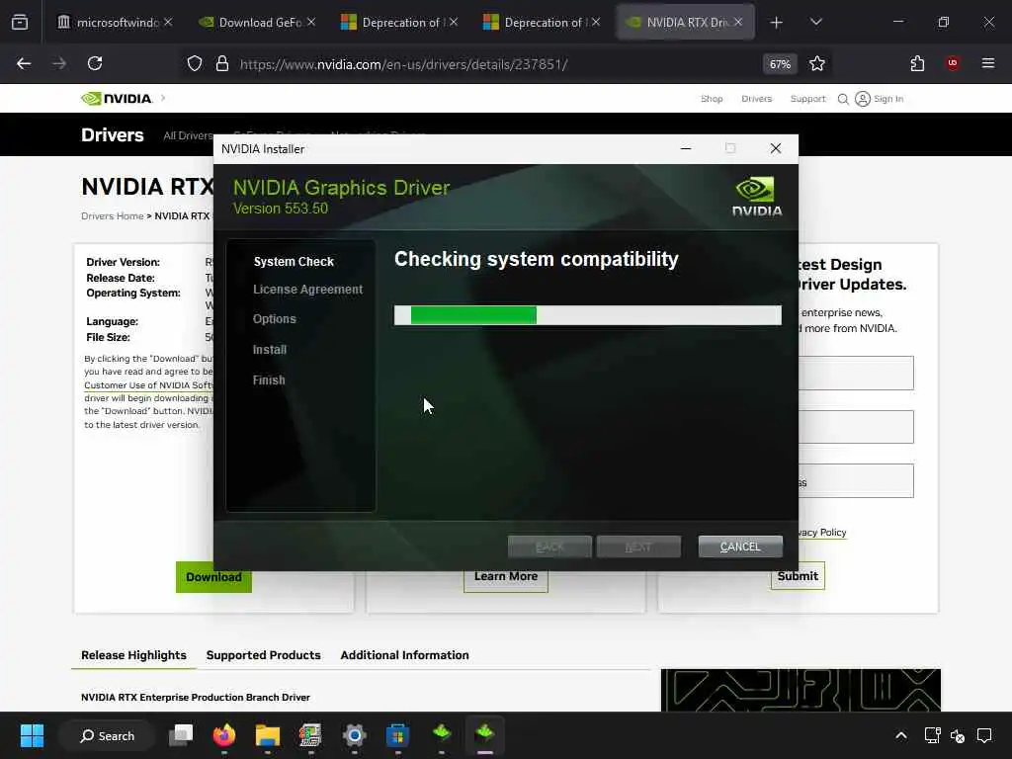This screenshot has width=1012, height=759.
Task: Minimize the NVIDIA Installer window
Action: click(x=686, y=148)
